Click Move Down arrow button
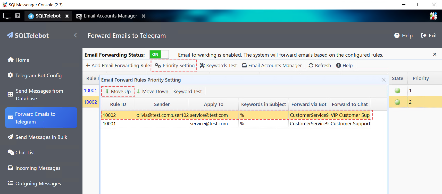Screen dimensions: 442x194 tap(152, 92)
